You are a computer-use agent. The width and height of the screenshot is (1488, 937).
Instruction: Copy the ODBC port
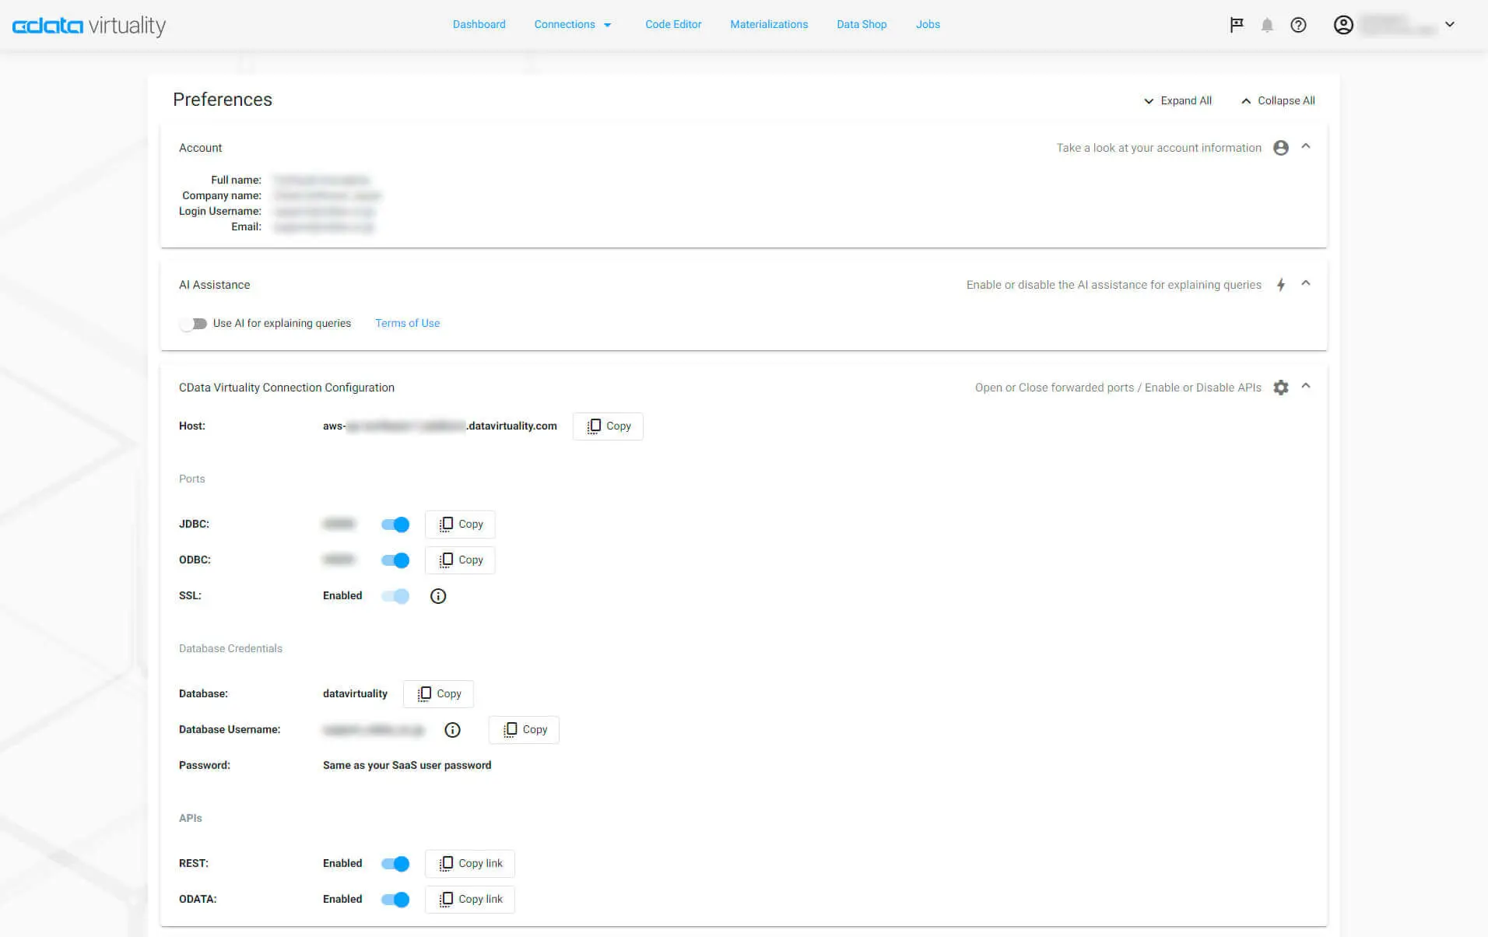point(460,560)
